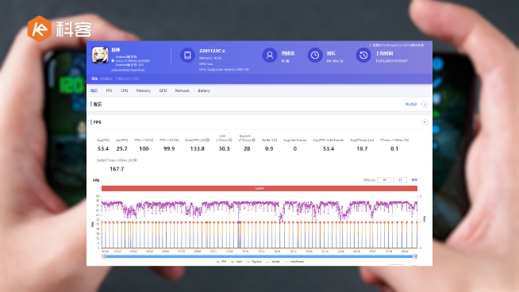Toggle the Jank series in chart legend
Image resolution: width=519 pixels, height=292 pixels.
pos(236,262)
